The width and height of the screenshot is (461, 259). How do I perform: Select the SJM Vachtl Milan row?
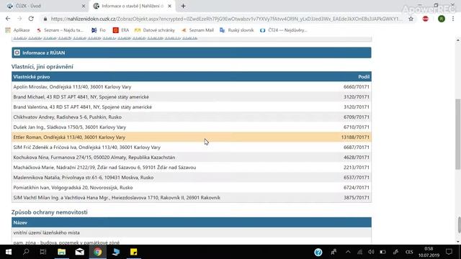[x=192, y=198]
